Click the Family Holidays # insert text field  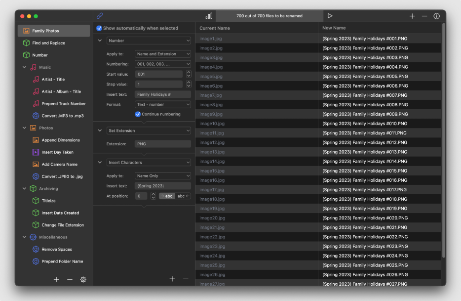pyautogui.click(x=162, y=94)
